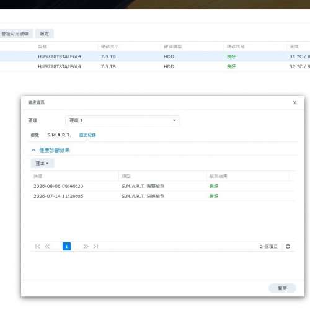Viewport: 310px width, 310px height.
Task: Open the drive selector showing 硬碟 1
Action: (x=122, y=120)
